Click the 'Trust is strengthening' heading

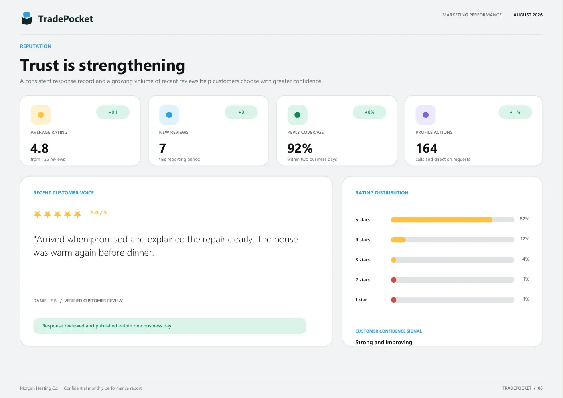coord(103,65)
